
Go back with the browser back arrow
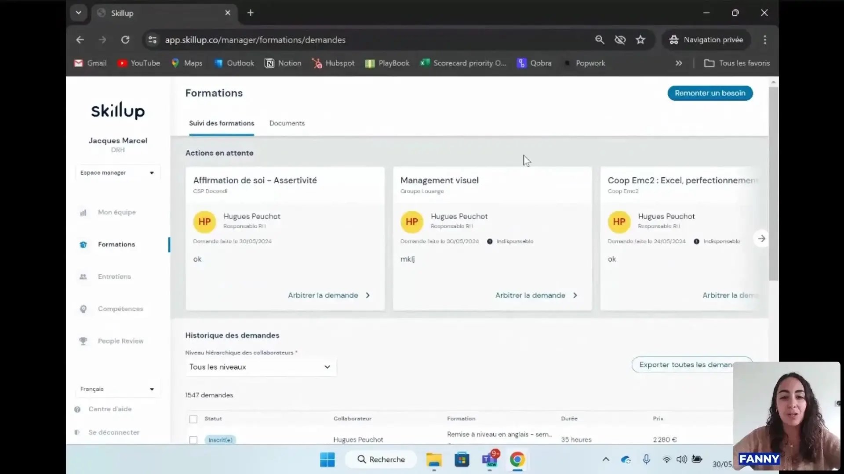click(x=80, y=40)
